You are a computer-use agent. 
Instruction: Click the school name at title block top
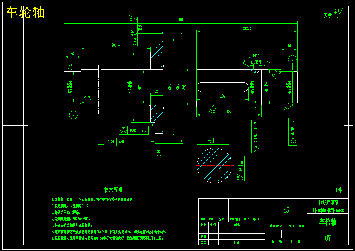point(328,203)
